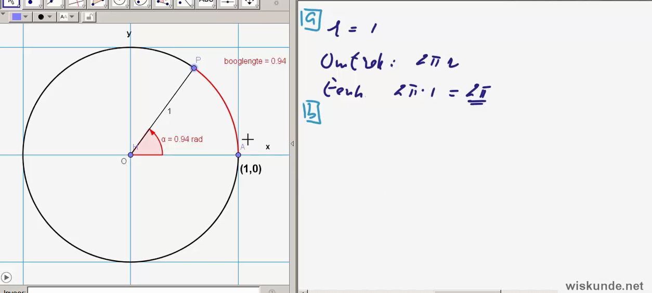
Task: Select point P on the circle
Action: coord(194,68)
